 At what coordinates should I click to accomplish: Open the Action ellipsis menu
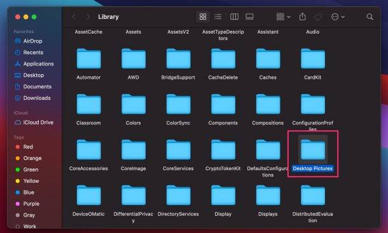[338, 17]
